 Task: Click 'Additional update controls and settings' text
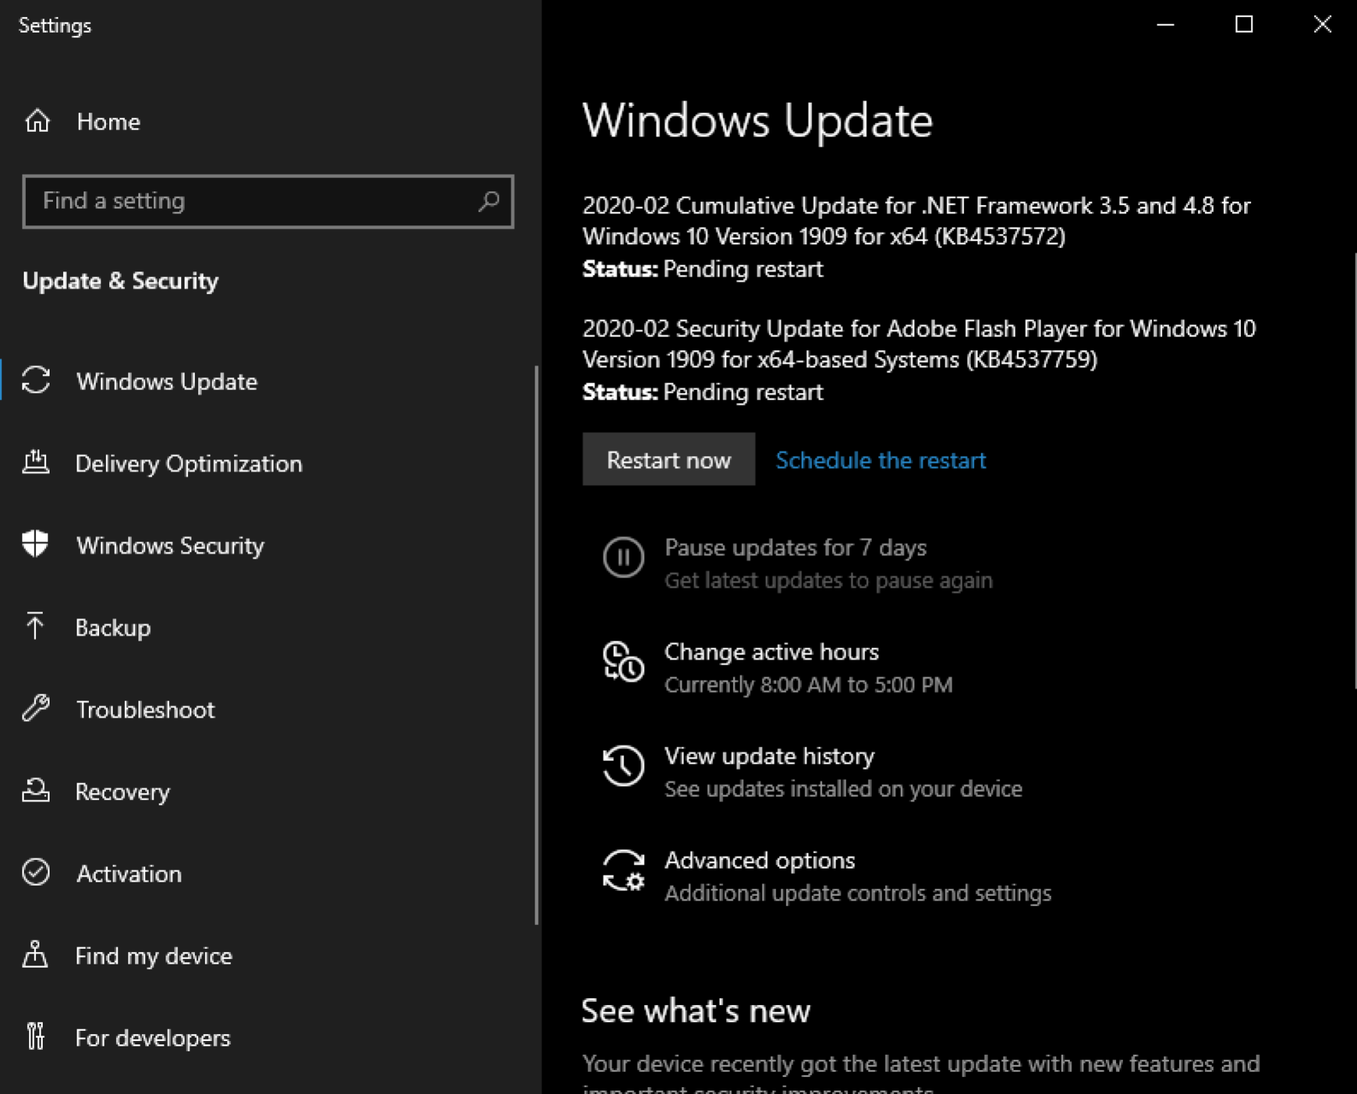[858, 893]
